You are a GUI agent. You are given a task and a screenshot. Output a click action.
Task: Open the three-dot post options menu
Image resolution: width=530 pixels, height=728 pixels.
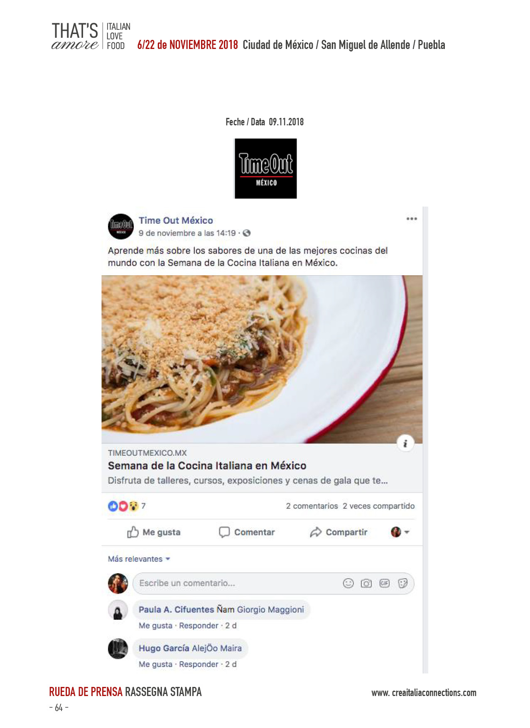(x=411, y=219)
